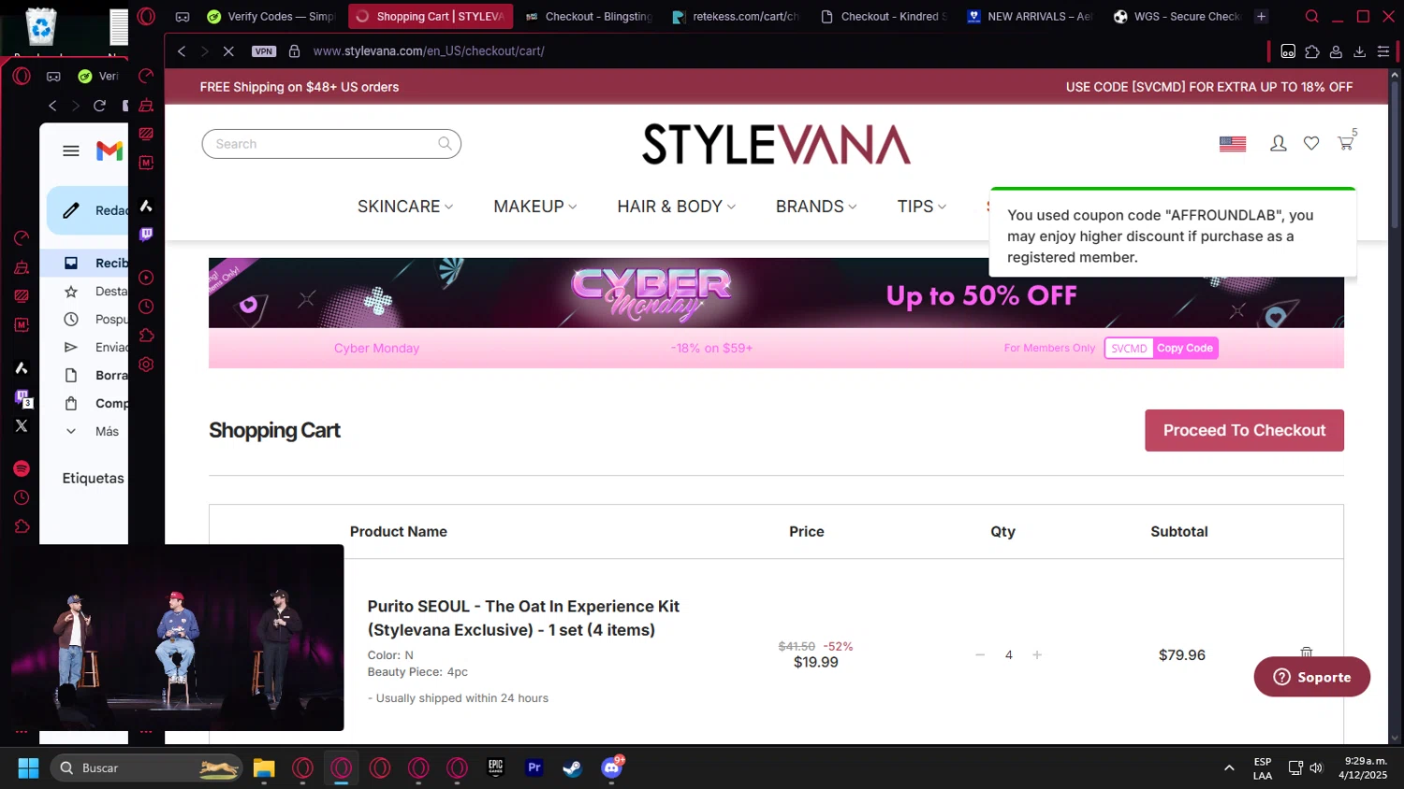Open Steam from the taskbar
Screen dimensions: 1404x789
572,767
